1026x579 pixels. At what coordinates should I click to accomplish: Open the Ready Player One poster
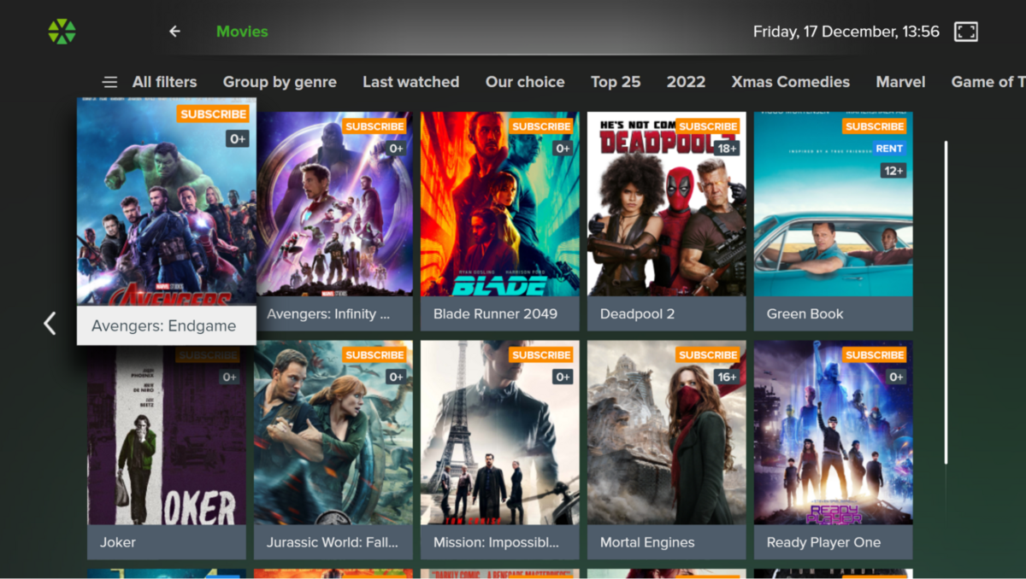click(x=834, y=432)
